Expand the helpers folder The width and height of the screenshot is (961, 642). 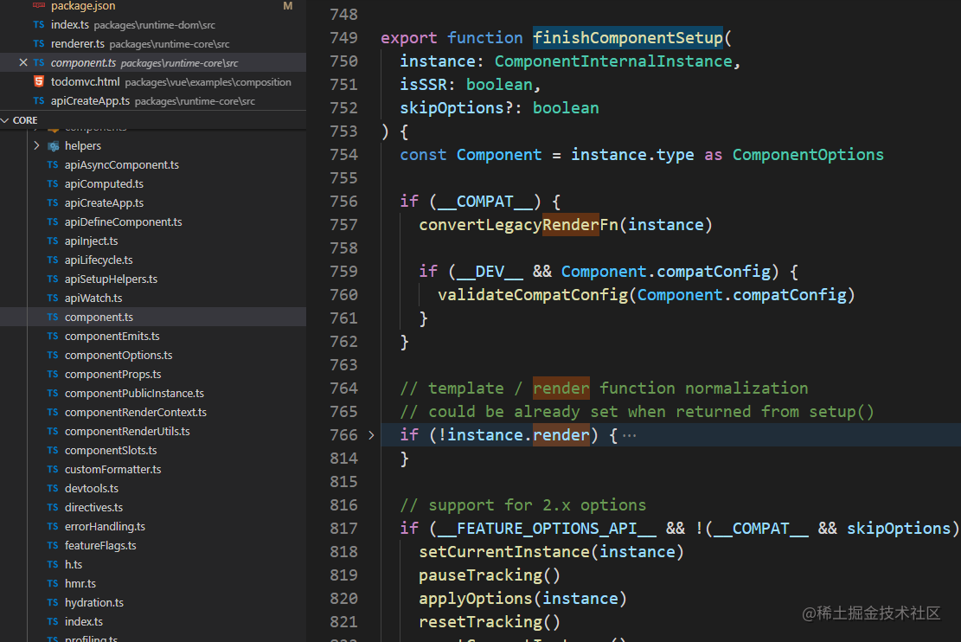coord(37,145)
